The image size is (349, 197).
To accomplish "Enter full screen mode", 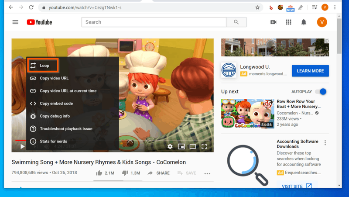I will pos(204,146).
